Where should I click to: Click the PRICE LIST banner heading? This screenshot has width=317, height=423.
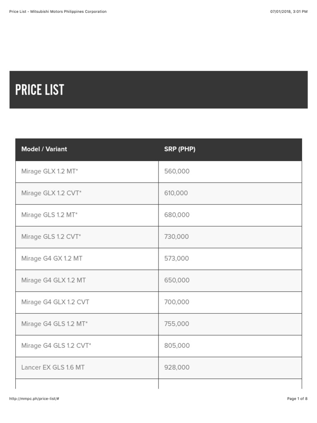click(x=40, y=90)
